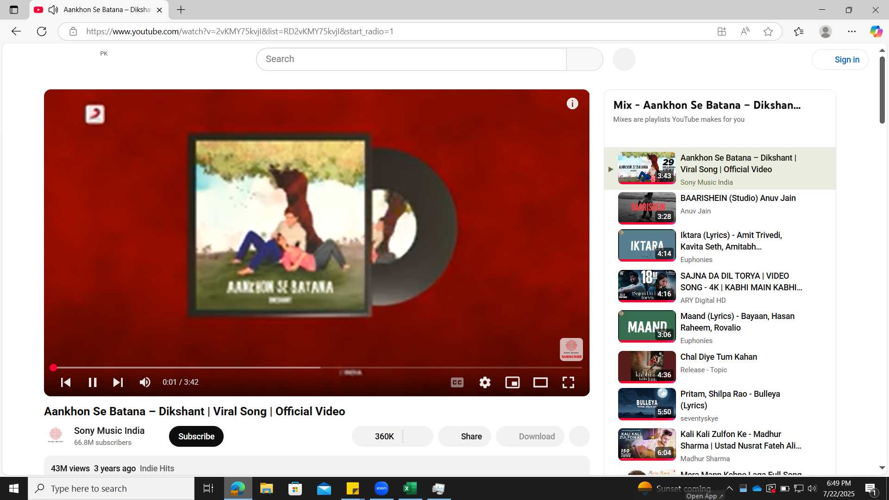Share this video
The height and width of the screenshot is (500, 889).
coord(464,437)
